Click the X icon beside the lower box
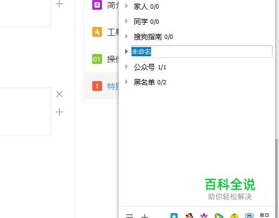 59,94
